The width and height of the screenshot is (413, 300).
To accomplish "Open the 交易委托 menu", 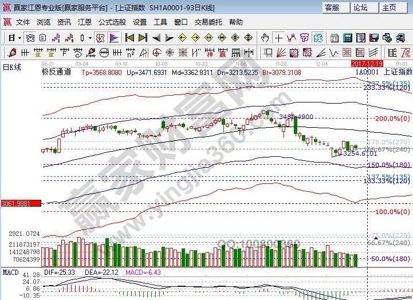I will [x=208, y=22].
